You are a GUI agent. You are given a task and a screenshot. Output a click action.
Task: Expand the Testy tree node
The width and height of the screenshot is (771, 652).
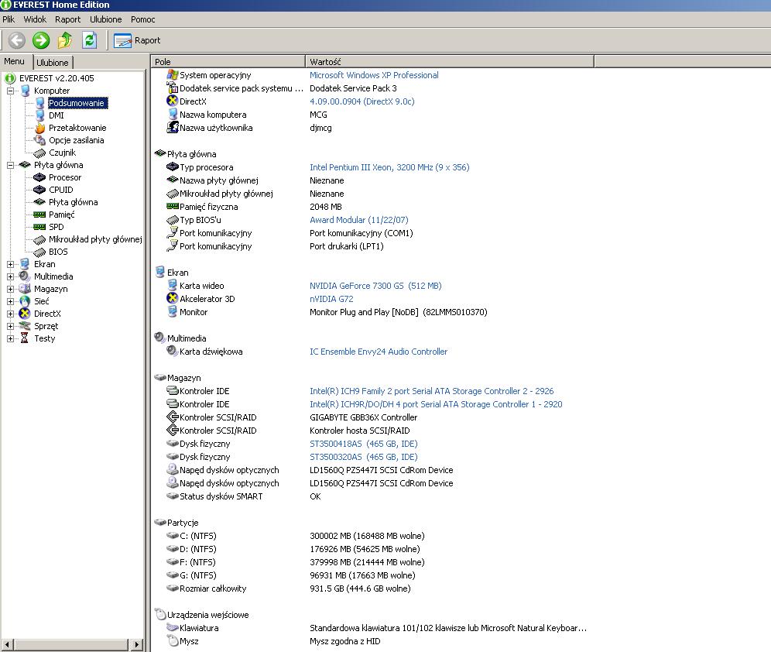[10, 338]
